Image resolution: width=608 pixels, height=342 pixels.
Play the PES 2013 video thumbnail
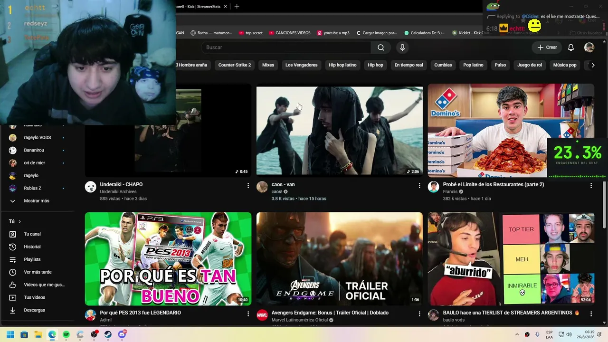click(168, 259)
